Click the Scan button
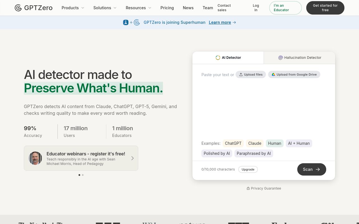Screen dimensions: 359x224 coord(312,169)
